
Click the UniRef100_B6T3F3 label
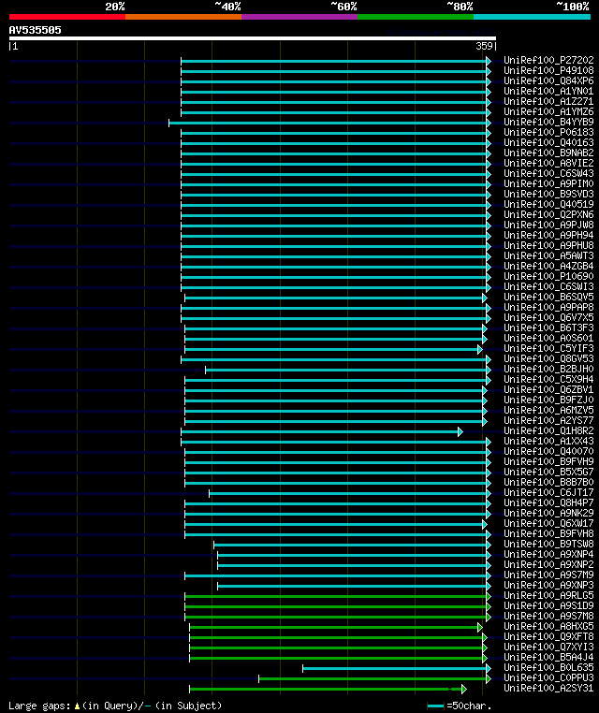tap(548, 327)
